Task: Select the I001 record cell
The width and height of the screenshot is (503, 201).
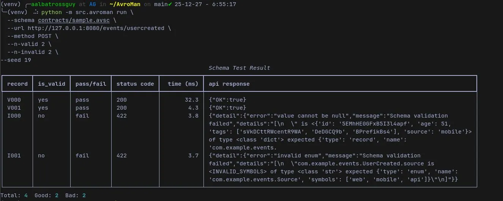Action: tap(14, 155)
